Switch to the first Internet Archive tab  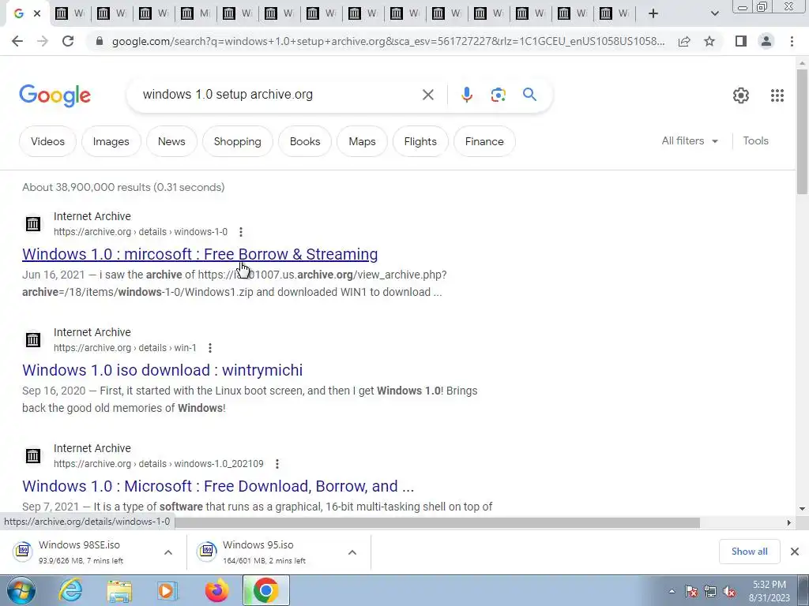70,13
